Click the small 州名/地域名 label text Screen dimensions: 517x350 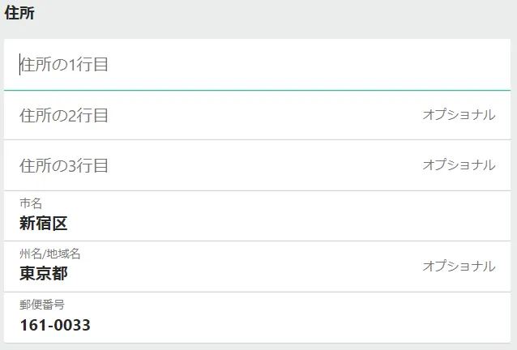(x=50, y=254)
